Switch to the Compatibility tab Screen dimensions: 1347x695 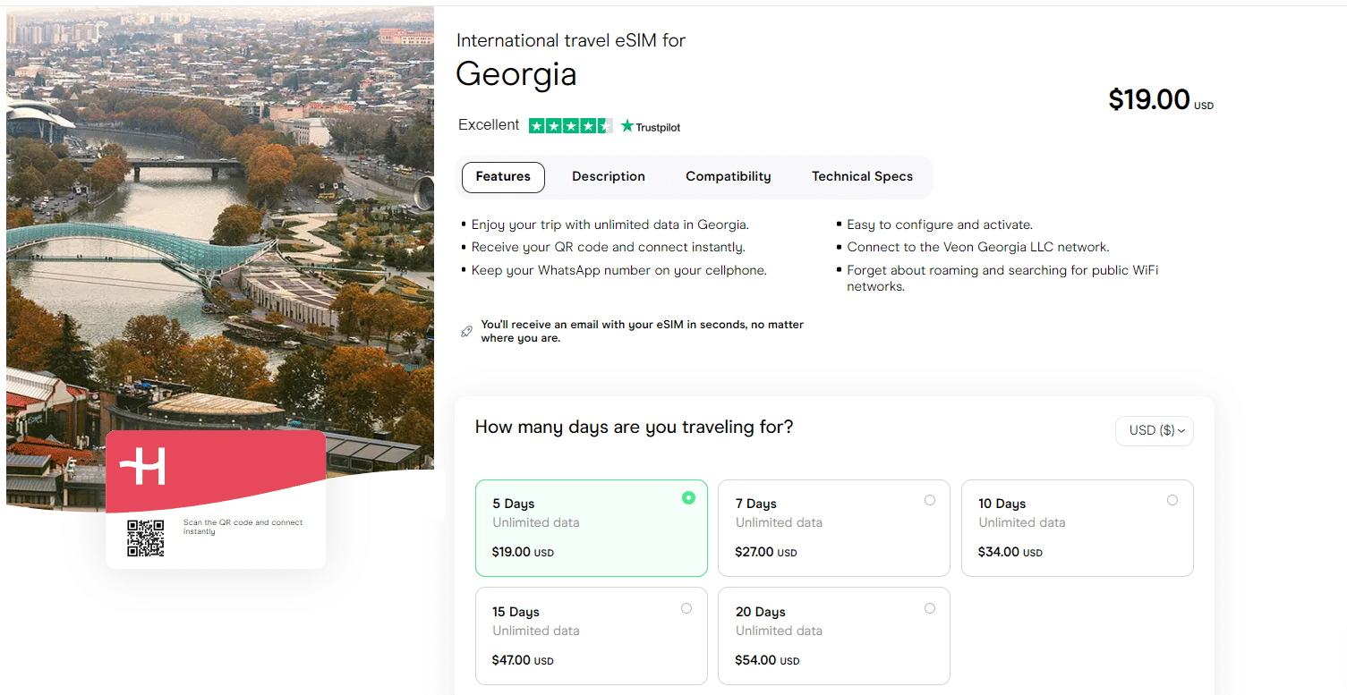[728, 176]
